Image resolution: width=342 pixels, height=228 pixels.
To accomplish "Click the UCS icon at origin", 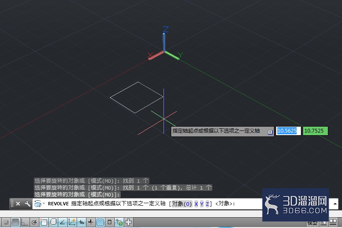I will pos(165,52).
